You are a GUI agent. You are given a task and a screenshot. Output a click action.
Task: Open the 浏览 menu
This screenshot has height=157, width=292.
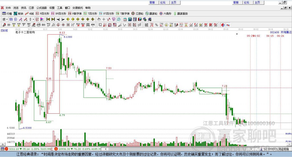tap(16, 8)
